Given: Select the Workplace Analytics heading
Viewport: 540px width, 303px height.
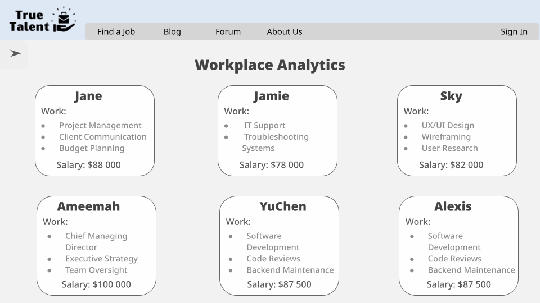Looking at the screenshot, I should coord(270,65).
